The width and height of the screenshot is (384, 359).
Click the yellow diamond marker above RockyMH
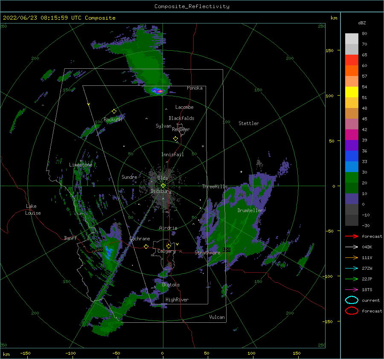[x=114, y=111]
